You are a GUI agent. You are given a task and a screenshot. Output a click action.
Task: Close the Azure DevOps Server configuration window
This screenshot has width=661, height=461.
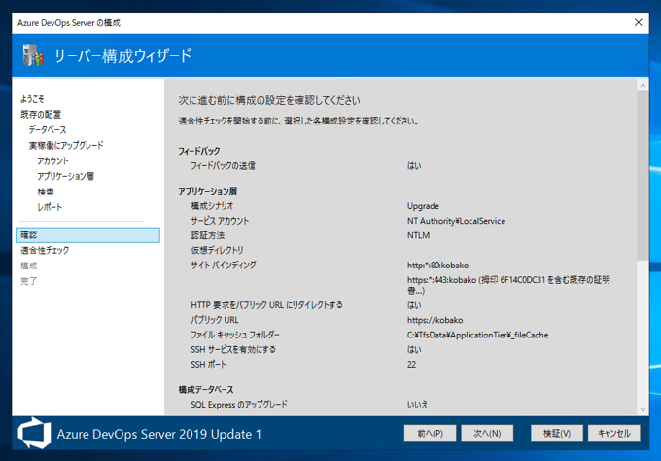[x=639, y=22]
